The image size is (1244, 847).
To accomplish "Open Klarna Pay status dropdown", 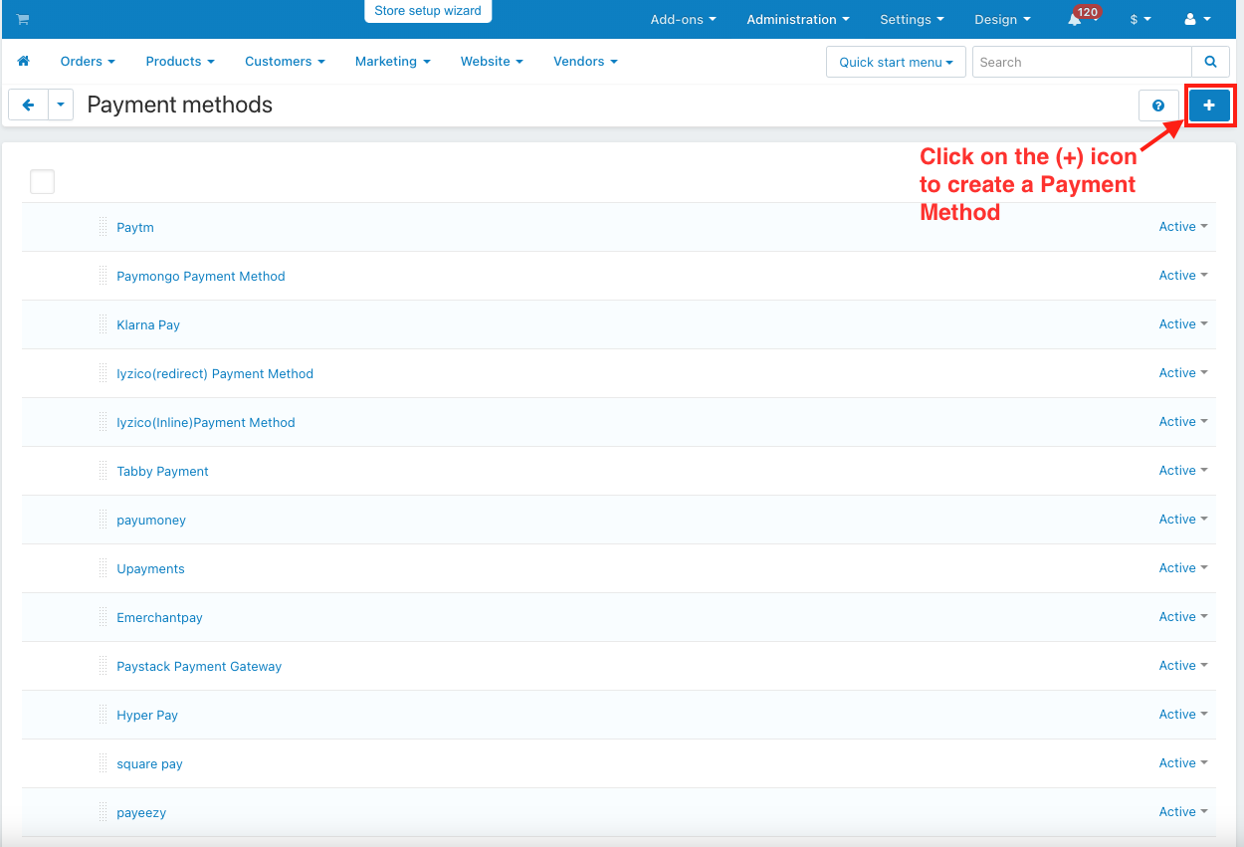I will 1182,324.
